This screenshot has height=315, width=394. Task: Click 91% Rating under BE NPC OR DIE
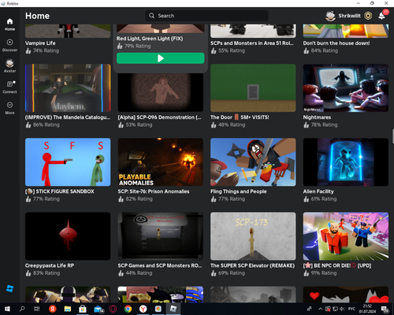click(x=324, y=273)
